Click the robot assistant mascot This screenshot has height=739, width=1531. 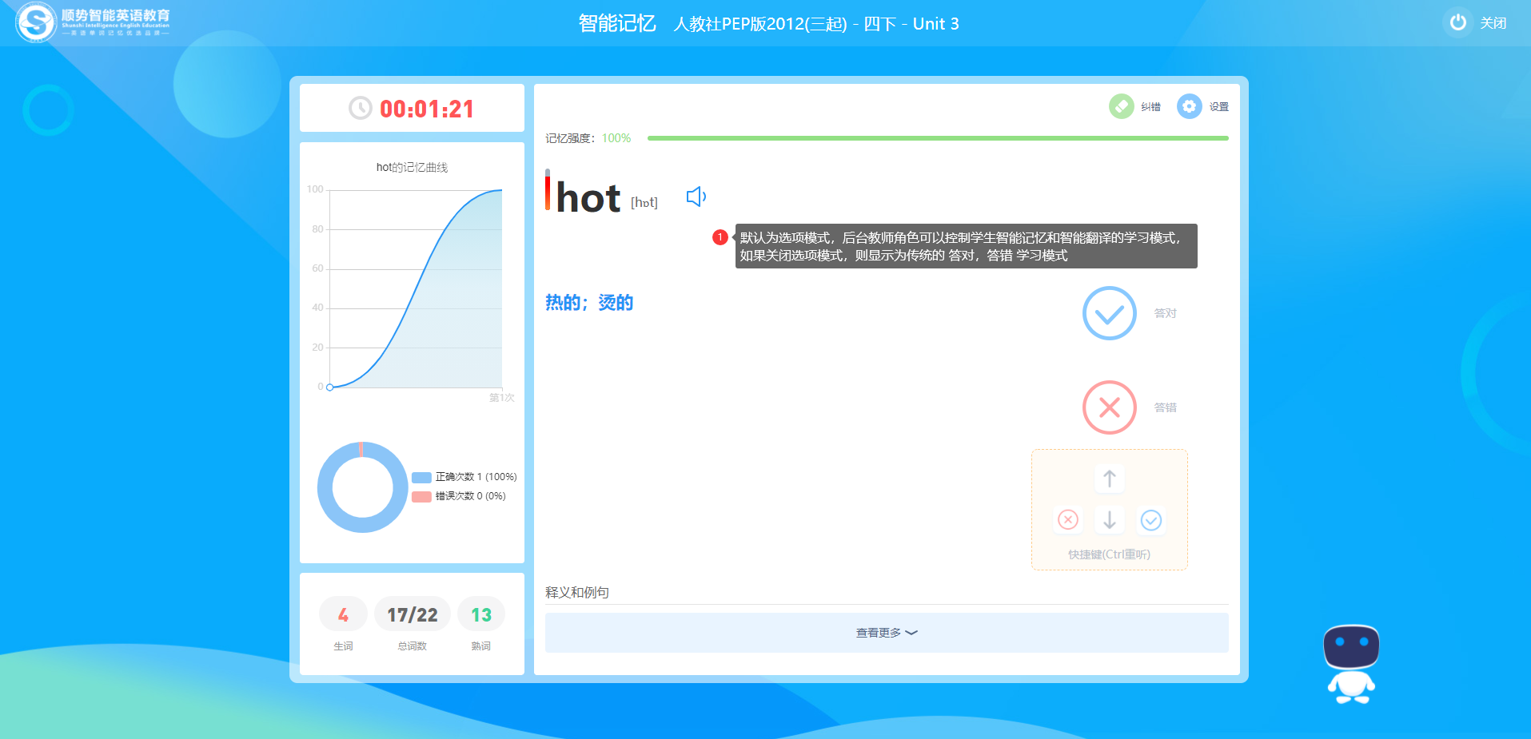(1351, 665)
